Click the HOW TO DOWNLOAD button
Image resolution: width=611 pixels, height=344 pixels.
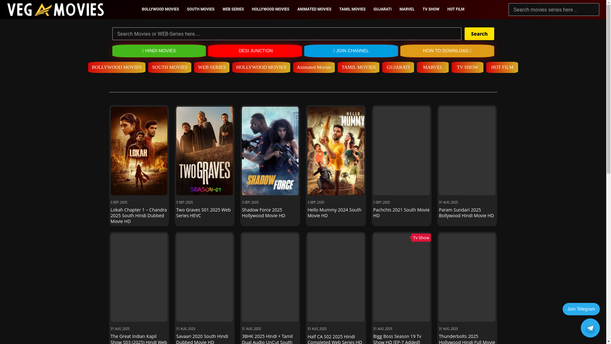tap(447, 51)
